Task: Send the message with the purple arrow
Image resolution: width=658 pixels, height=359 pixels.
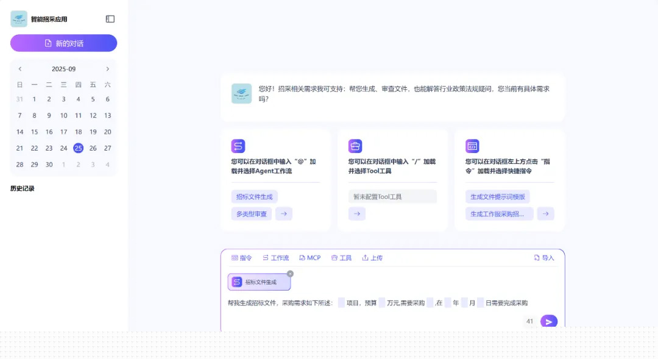Action: 548,321
